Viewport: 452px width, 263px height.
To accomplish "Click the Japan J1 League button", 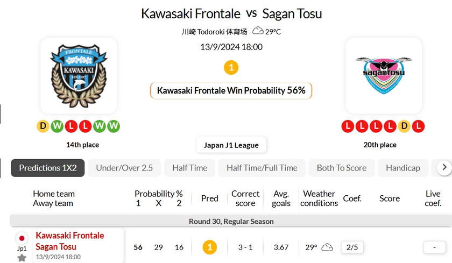I will coord(231,145).
